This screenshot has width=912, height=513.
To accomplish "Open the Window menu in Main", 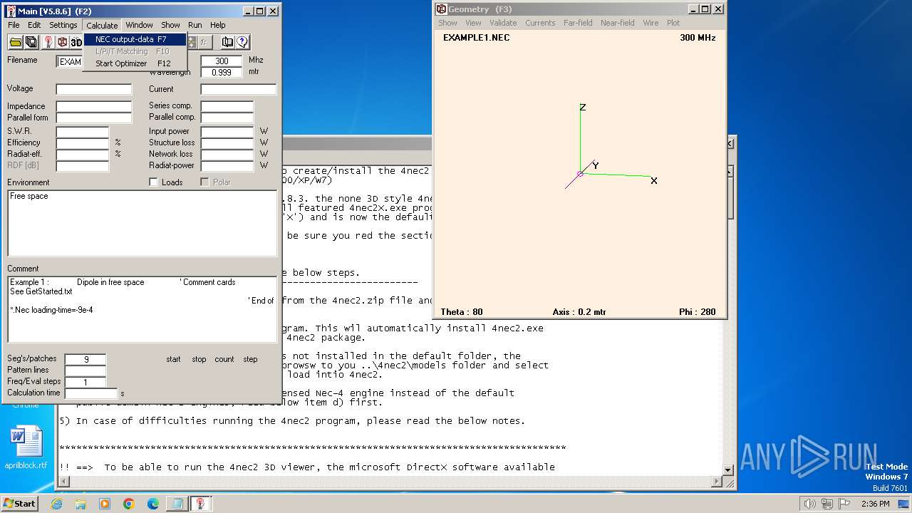I will pyautogui.click(x=139, y=25).
